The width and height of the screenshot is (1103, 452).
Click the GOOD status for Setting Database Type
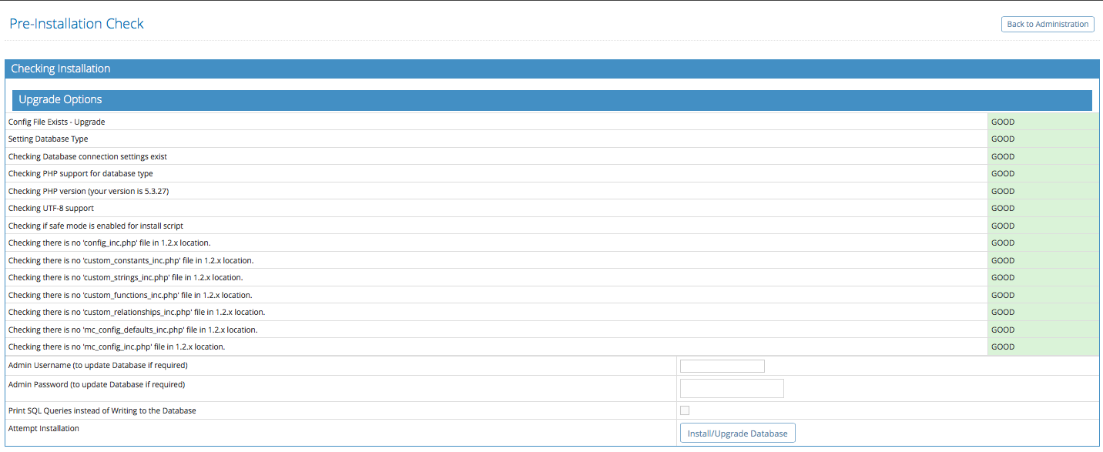(1003, 139)
